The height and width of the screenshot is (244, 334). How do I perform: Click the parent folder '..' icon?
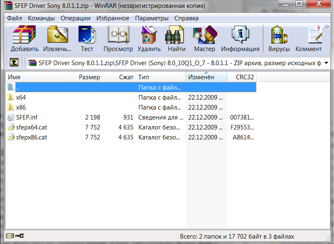[11, 87]
